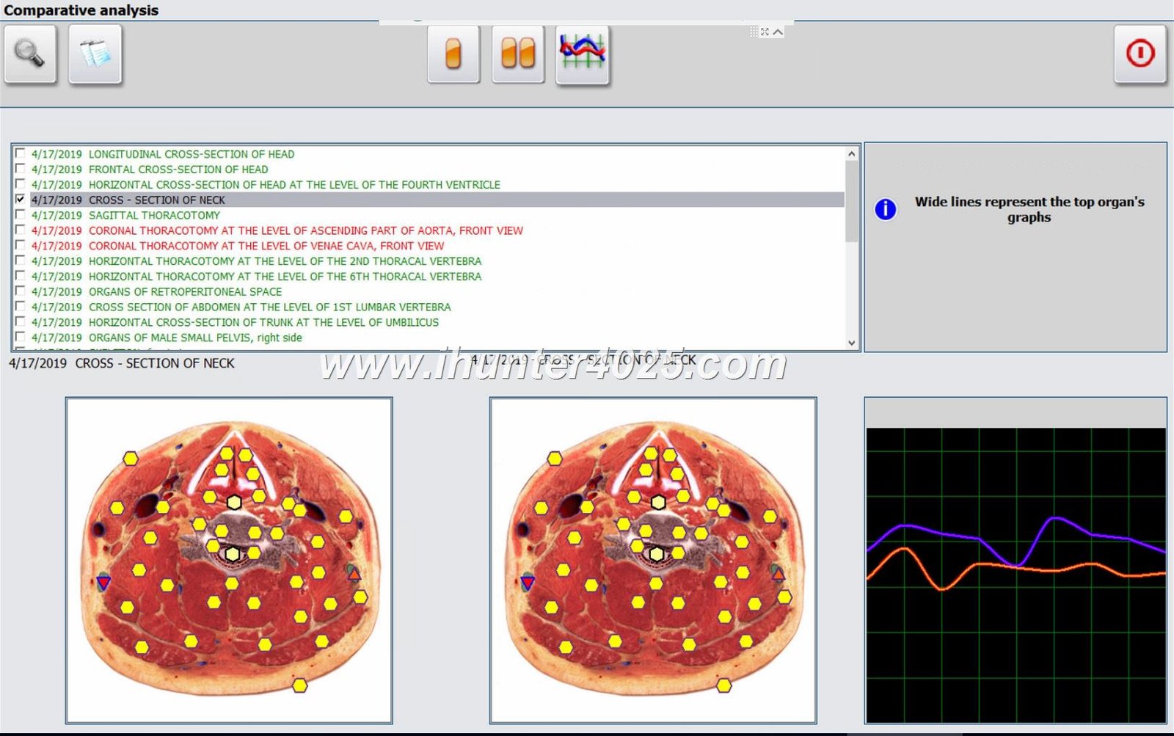Click the examination list scrollbar thumb

(852, 202)
